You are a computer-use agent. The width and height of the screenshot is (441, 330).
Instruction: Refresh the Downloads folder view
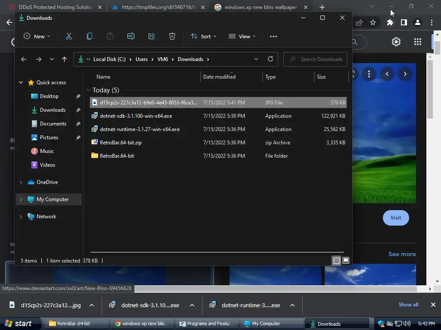coord(270,59)
